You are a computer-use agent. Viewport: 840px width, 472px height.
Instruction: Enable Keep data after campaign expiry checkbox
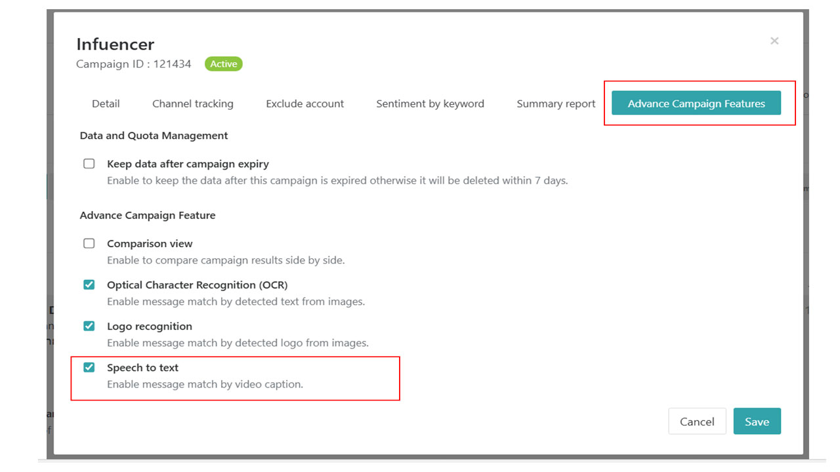point(89,164)
